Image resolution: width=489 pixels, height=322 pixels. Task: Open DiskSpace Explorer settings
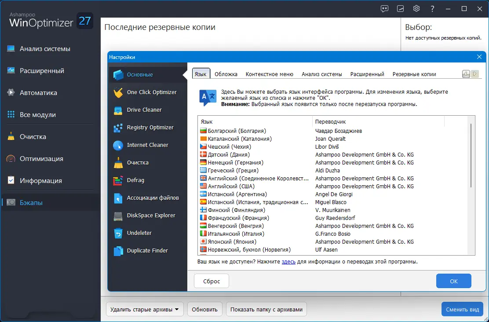pyautogui.click(x=147, y=215)
